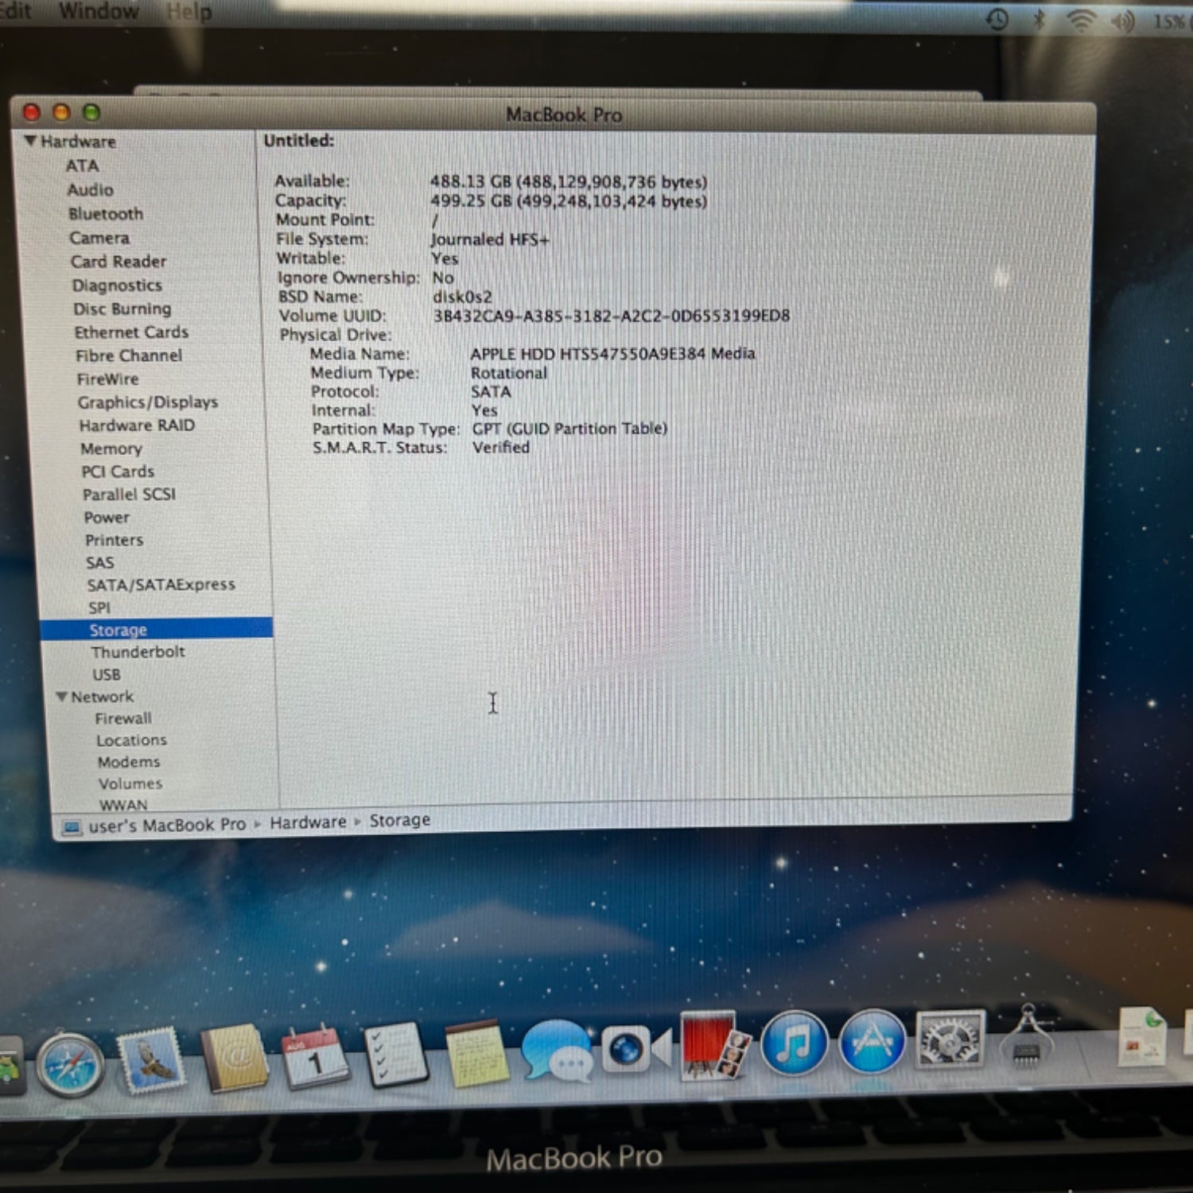Click "user's MacBook Pro" in path bar
Viewport: 1193px width, 1193px height.
167,825
